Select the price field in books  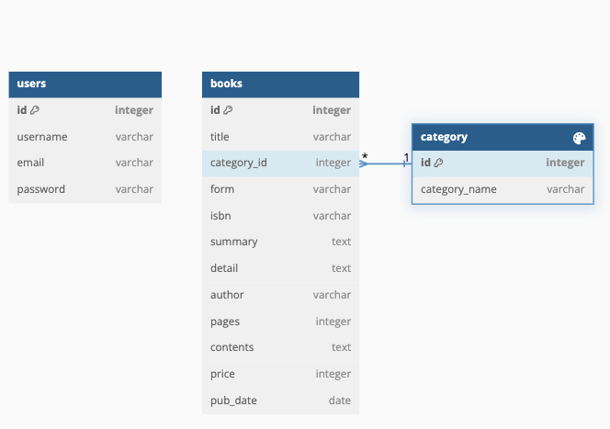280,374
